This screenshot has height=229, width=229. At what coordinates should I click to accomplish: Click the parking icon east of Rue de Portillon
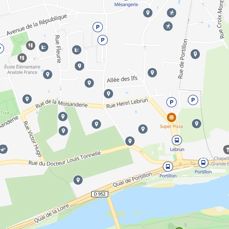click(x=193, y=100)
